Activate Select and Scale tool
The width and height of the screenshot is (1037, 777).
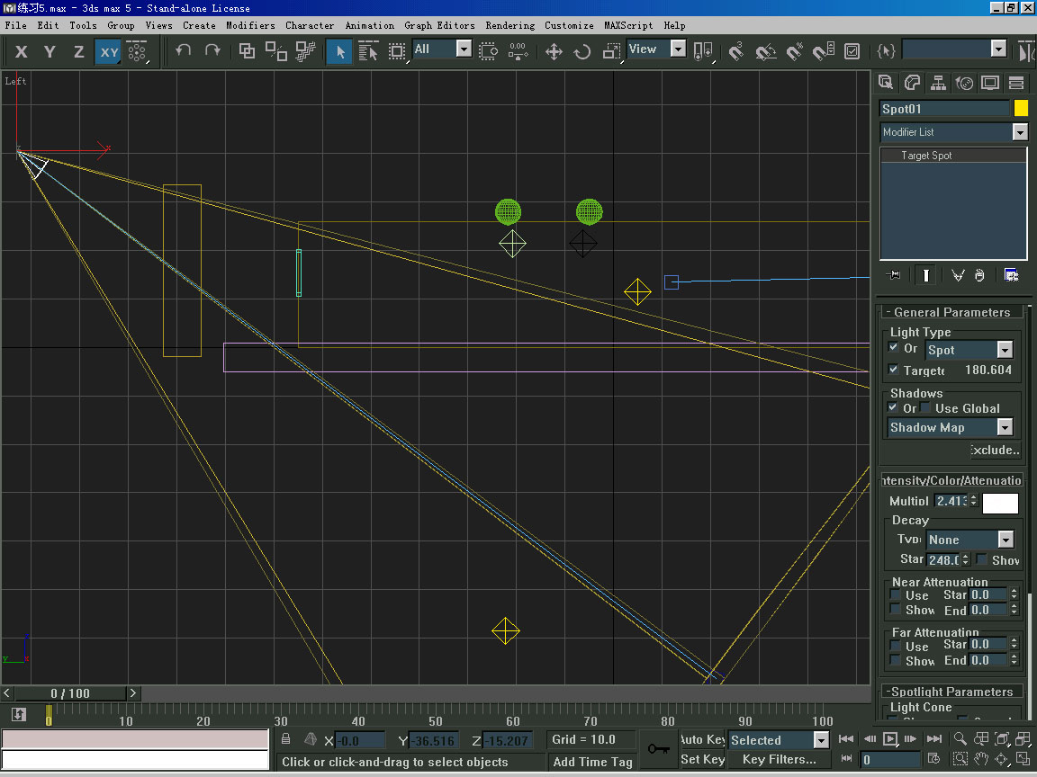(x=612, y=51)
